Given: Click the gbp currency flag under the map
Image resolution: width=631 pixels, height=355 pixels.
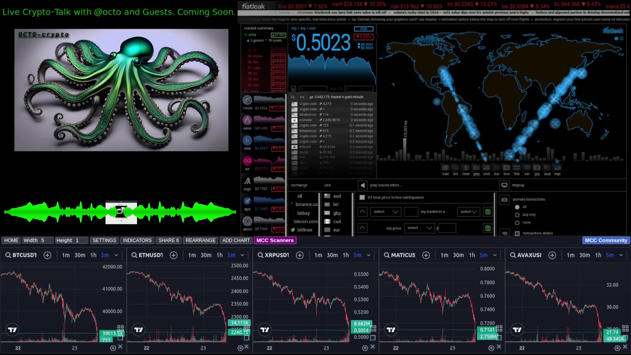Looking at the screenshot, I should pyautogui.click(x=476, y=168).
